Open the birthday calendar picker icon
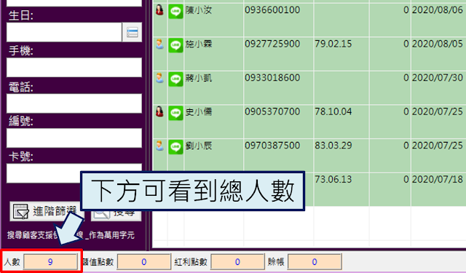This screenshot has height=273, width=466. click(x=132, y=32)
